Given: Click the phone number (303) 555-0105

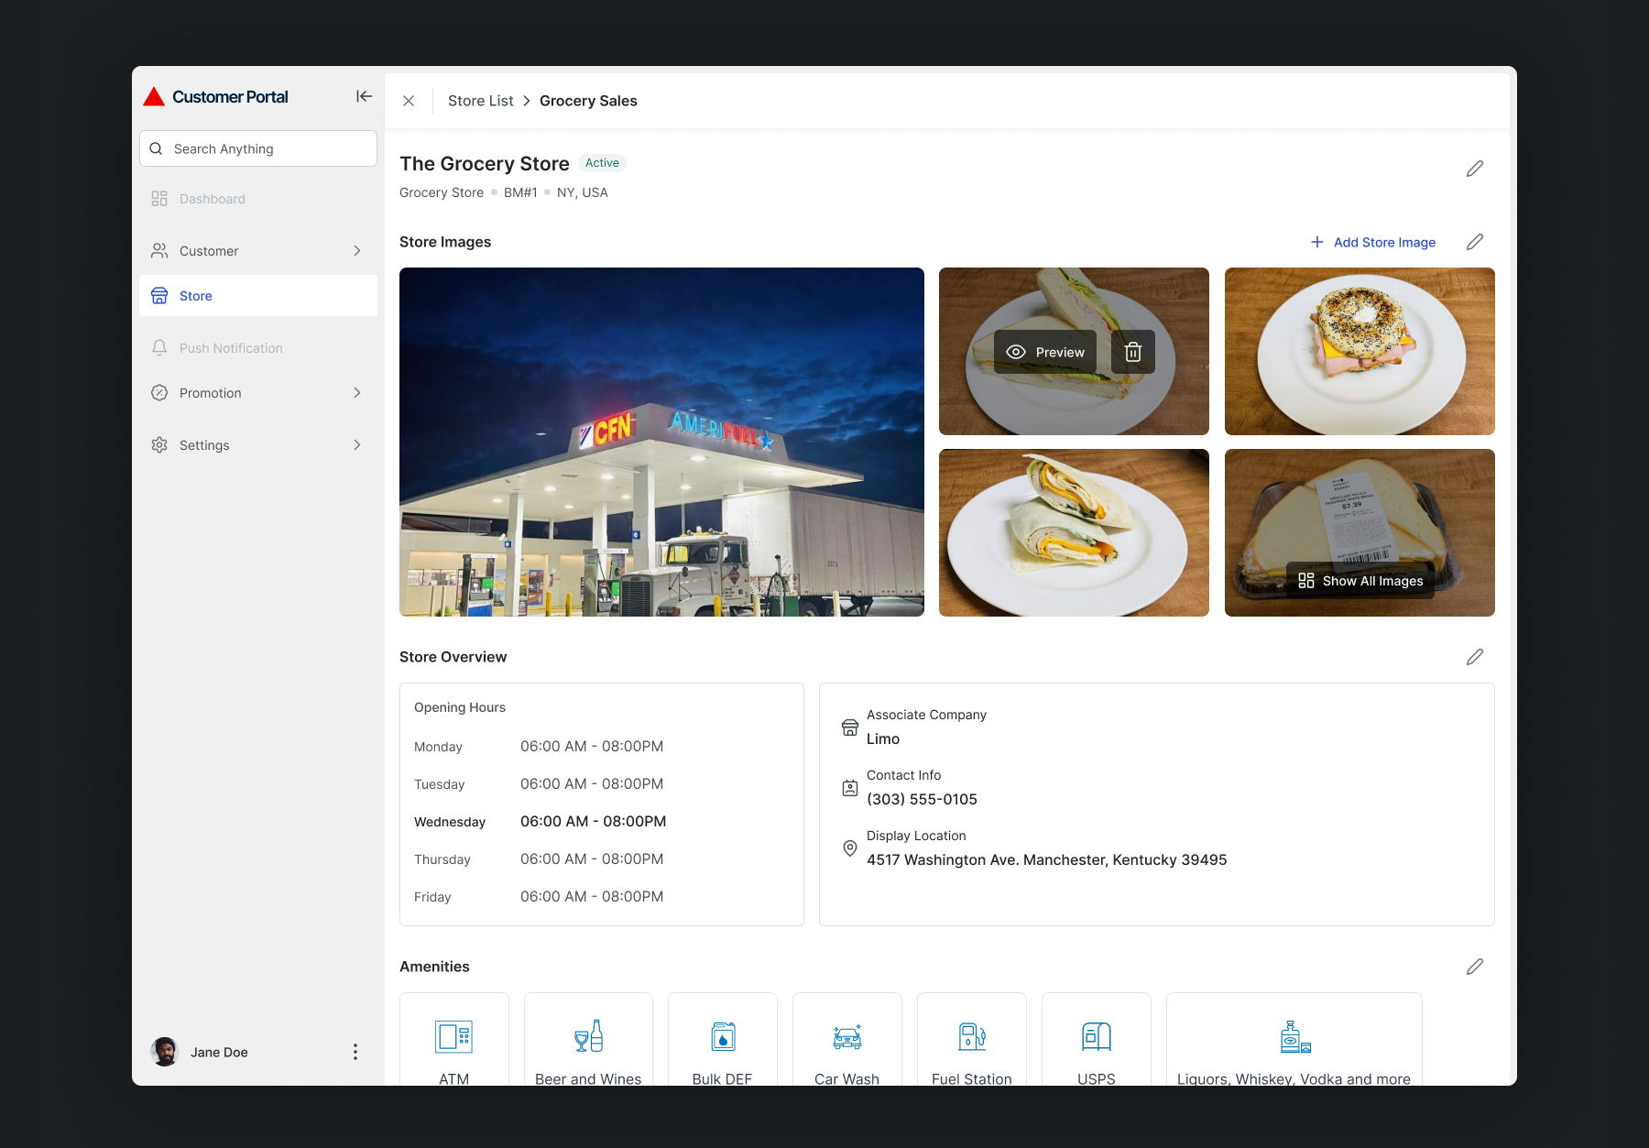Looking at the screenshot, I should pyautogui.click(x=922, y=799).
